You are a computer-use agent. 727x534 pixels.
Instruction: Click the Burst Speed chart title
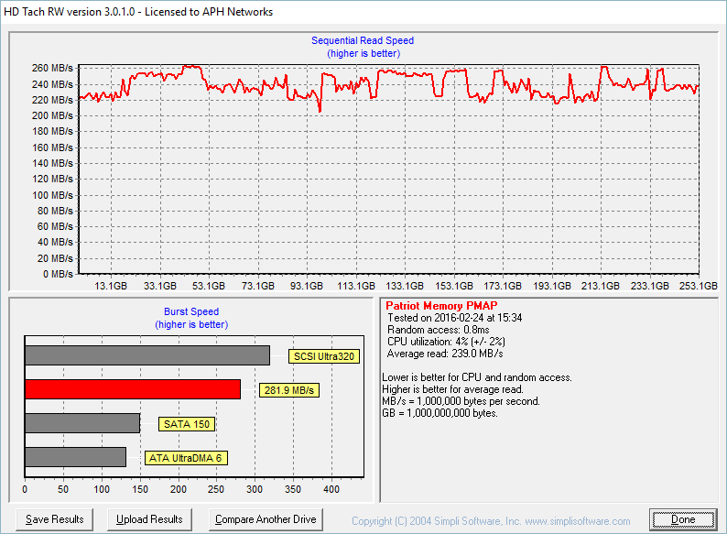coord(190,311)
